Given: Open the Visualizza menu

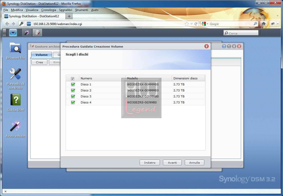Looking at the screenshot, I should (32, 10).
